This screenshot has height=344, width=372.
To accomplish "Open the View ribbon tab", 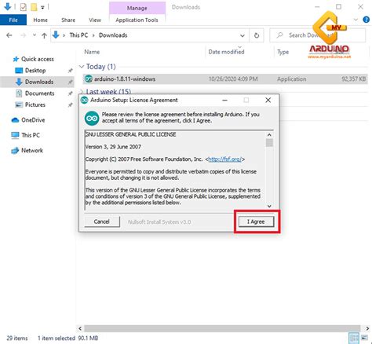I will click(x=95, y=20).
